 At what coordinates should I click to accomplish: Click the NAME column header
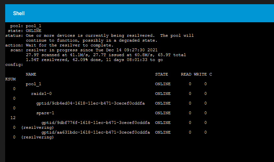click(x=31, y=74)
